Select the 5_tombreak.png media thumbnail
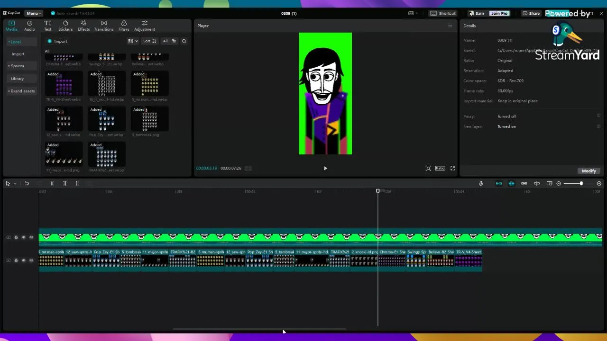The width and height of the screenshot is (607, 341). [149, 119]
